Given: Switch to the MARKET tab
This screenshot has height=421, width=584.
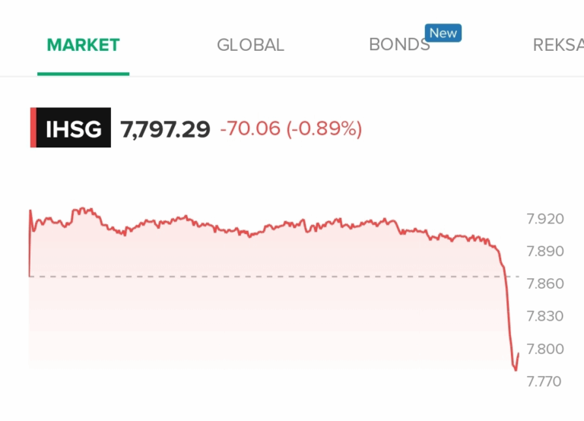Looking at the screenshot, I should pos(84,45).
